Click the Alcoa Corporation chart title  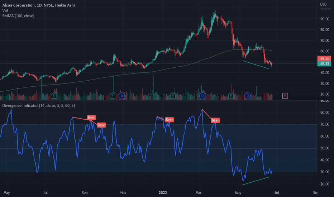[x=39, y=5]
